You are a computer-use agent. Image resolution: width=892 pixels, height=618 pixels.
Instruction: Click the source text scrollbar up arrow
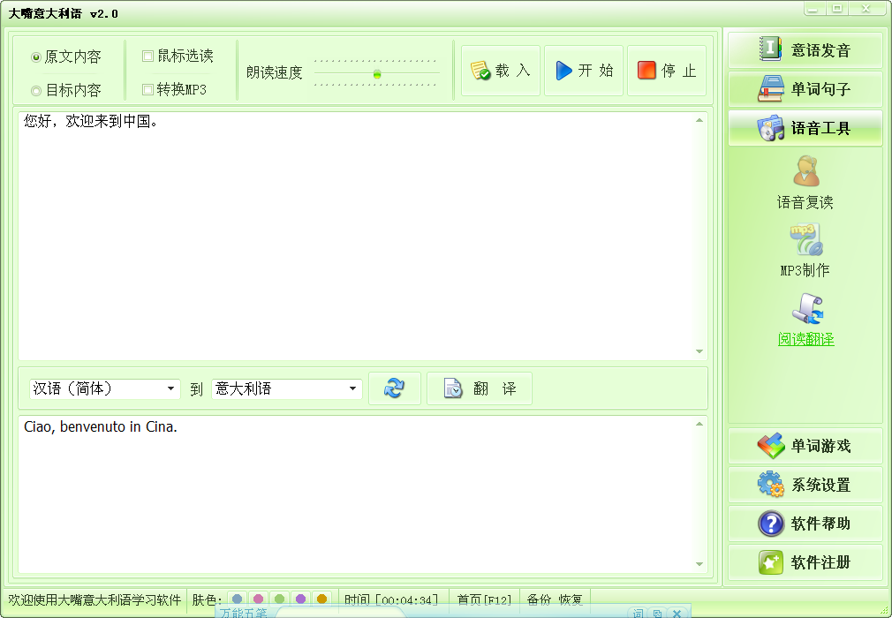(699, 120)
